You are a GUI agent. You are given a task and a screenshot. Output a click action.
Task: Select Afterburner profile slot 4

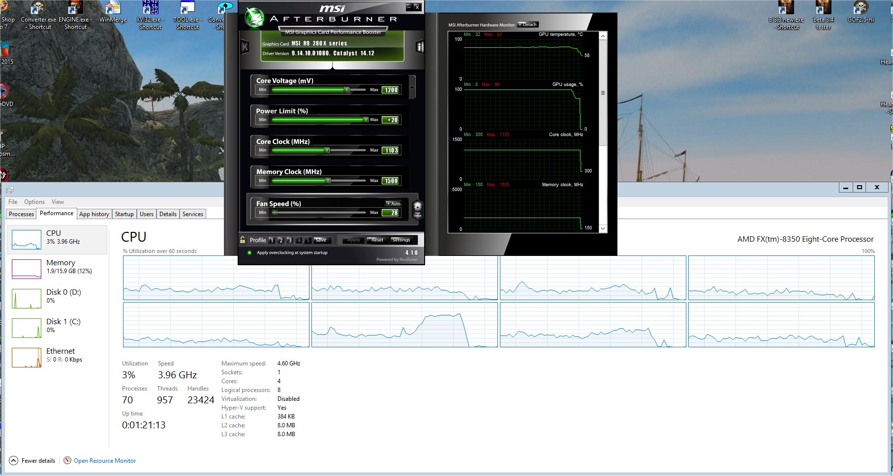coord(299,240)
